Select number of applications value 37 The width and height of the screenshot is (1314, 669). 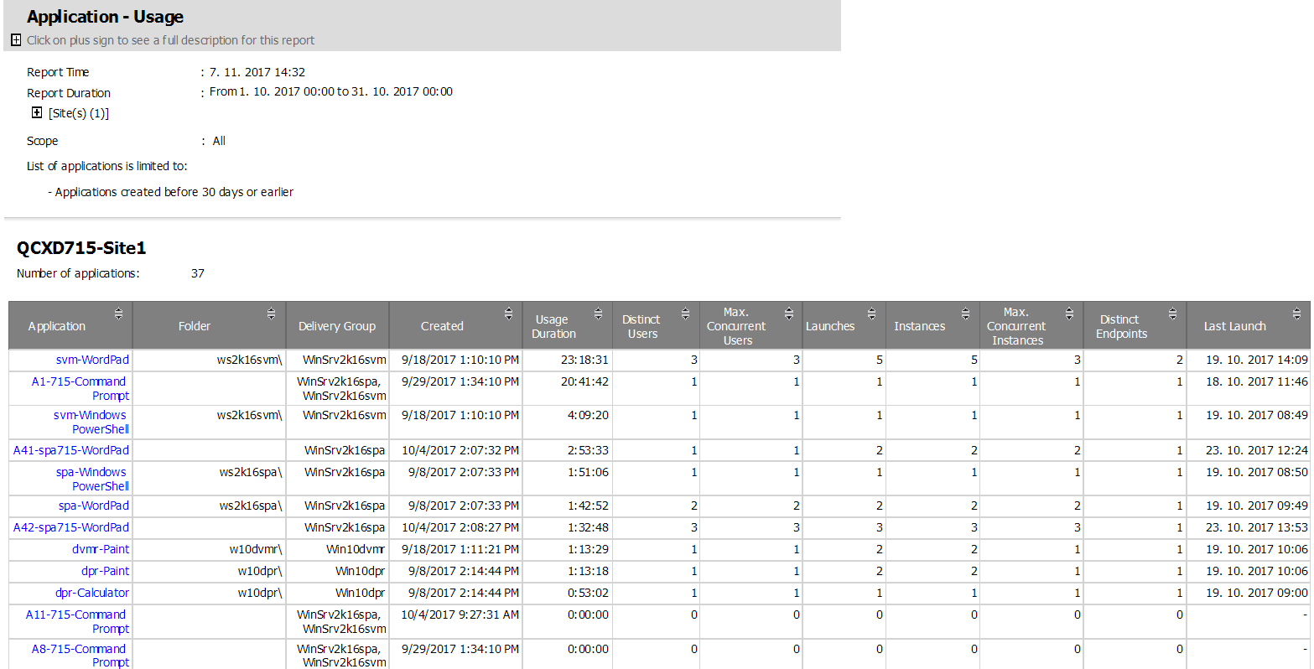click(198, 273)
